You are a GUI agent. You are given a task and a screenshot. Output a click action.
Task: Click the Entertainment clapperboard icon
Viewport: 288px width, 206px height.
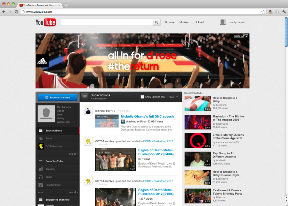click(x=41, y=185)
